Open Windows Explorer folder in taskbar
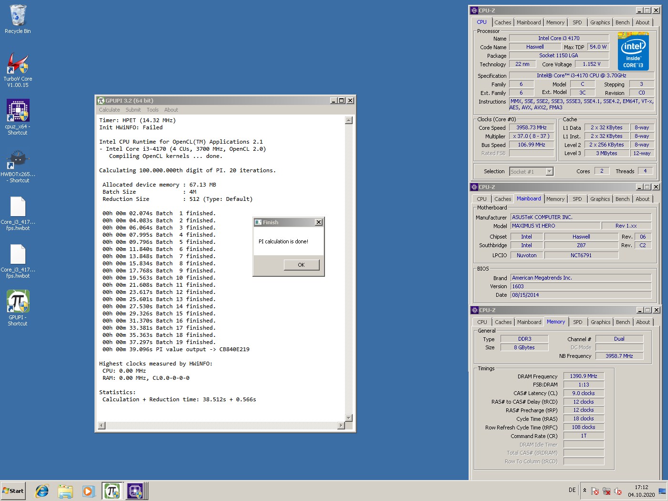This screenshot has height=501, width=668. pyautogui.click(x=65, y=491)
